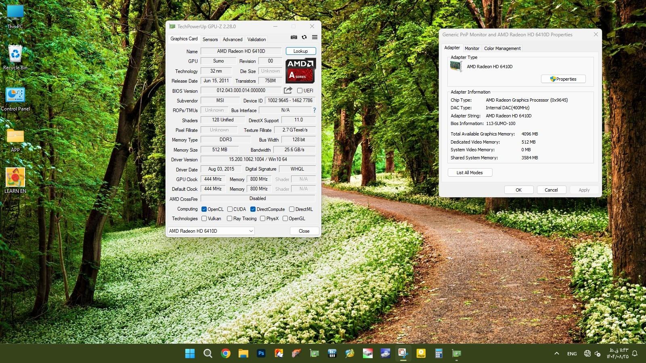This screenshot has height=363, width=646.
Task: Click the Bus Interface question mark
Action: 314,110
